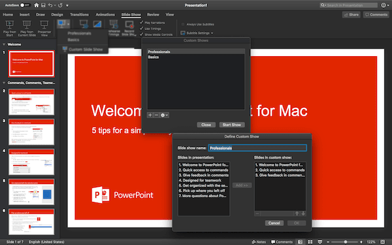This screenshot has height=245, width=392.
Task: Click Close in Custom Shows dialog
Action: [206, 125]
